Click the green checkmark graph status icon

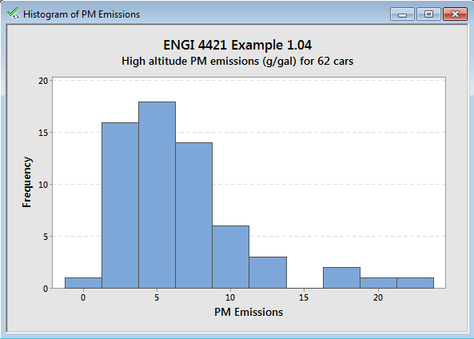(x=13, y=14)
